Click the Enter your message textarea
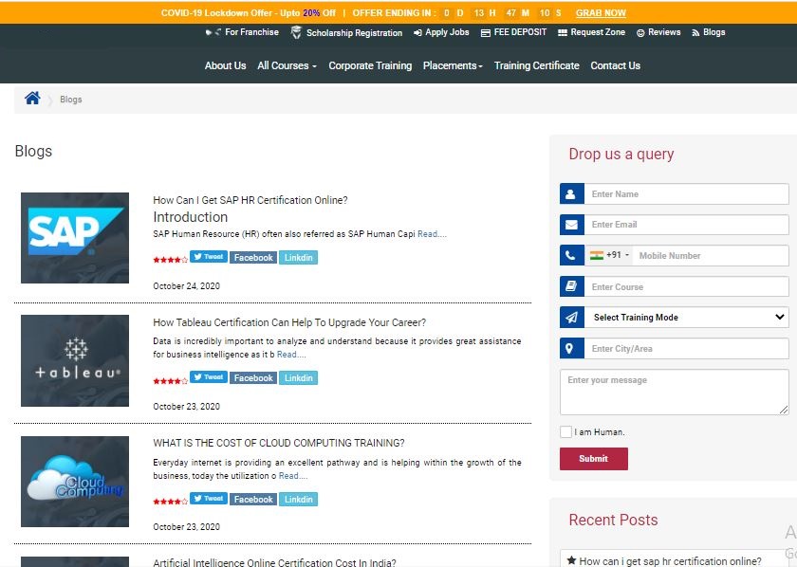The image size is (797, 567). (x=675, y=392)
